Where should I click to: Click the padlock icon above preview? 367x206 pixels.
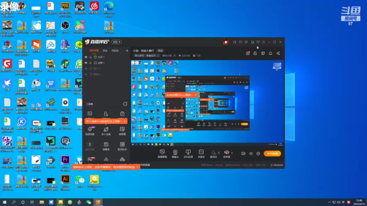pyautogui.click(x=255, y=53)
